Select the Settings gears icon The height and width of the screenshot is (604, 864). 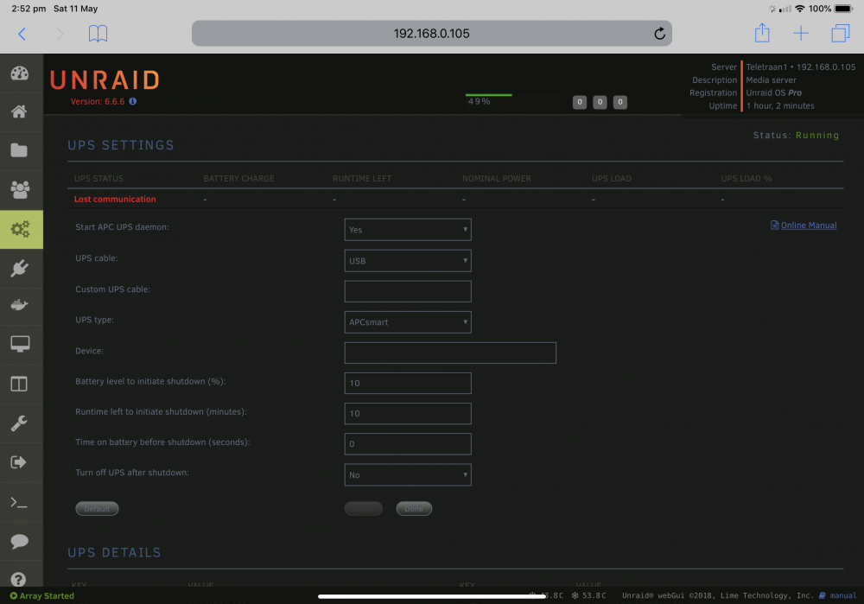21,229
